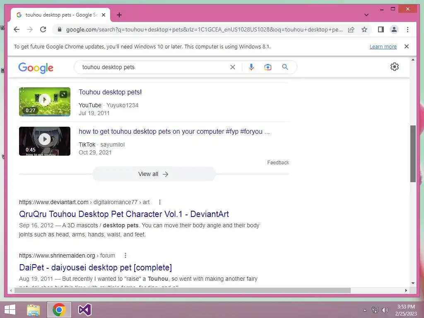The width and height of the screenshot is (424, 318).
Task: Open DaiPet daiyousei desktop pet result
Action: click(96, 268)
